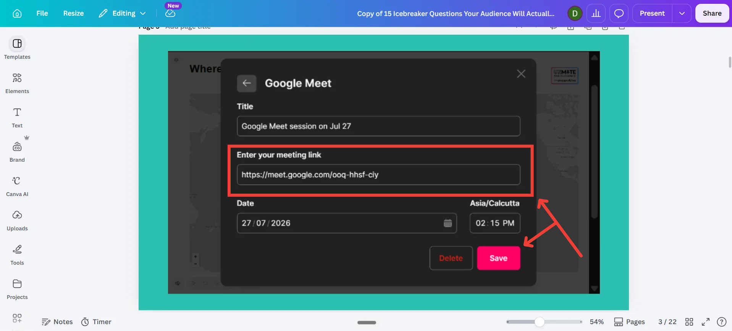Open the Text panel
The height and width of the screenshot is (331, 732).
(17, 117)
